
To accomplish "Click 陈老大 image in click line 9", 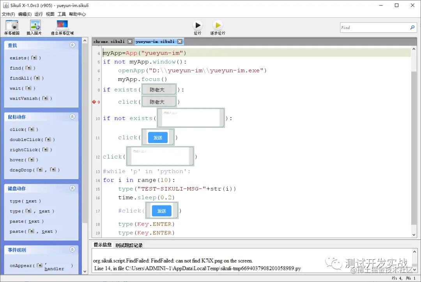I will point(159,102).
